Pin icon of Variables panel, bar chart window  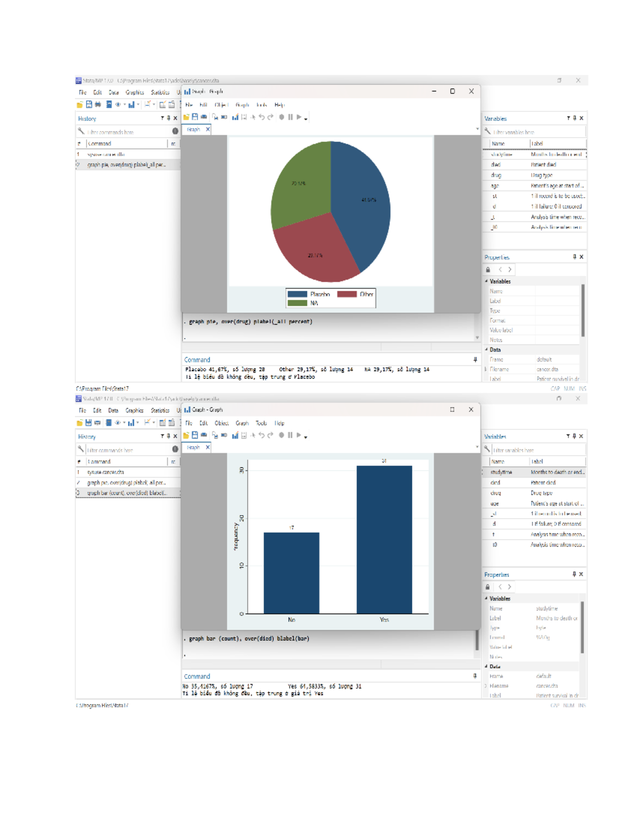[x=574, y=436]
